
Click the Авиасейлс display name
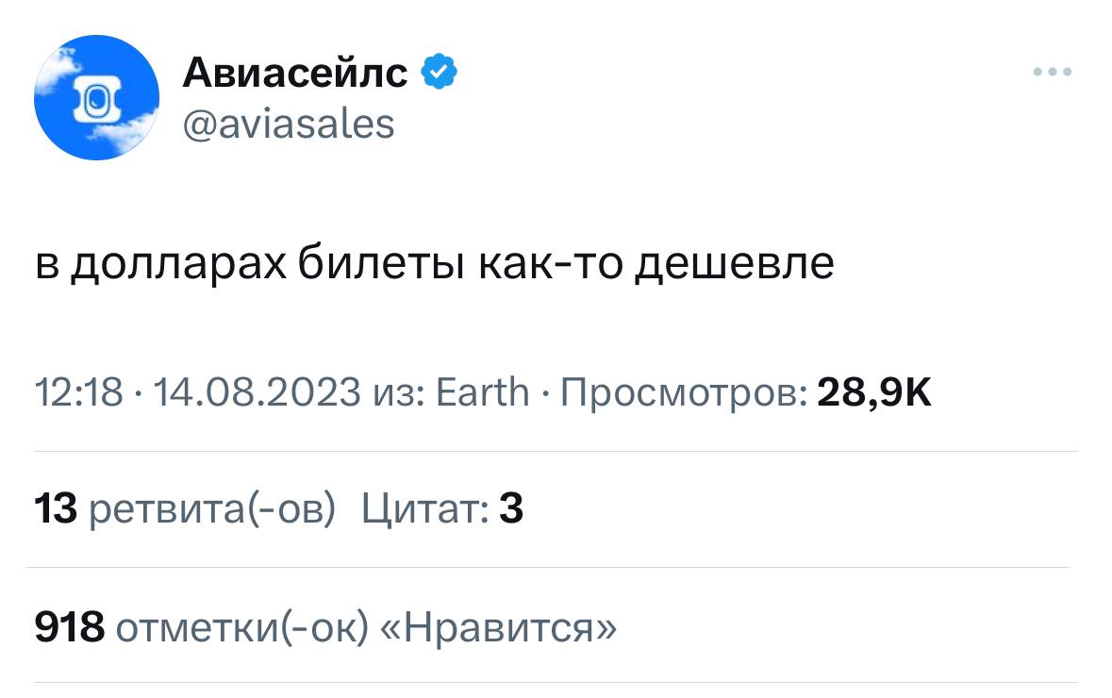(295, 72)
